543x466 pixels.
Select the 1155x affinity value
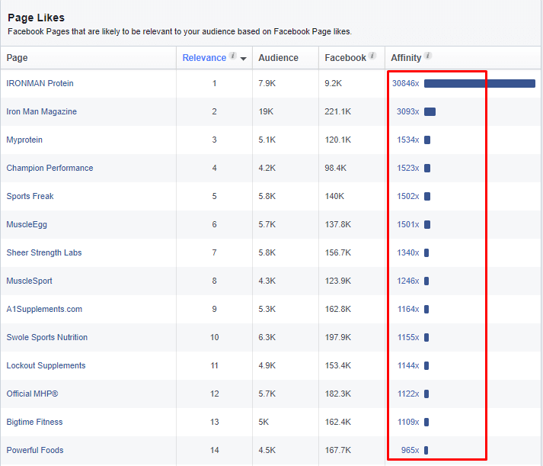[408, 337]
